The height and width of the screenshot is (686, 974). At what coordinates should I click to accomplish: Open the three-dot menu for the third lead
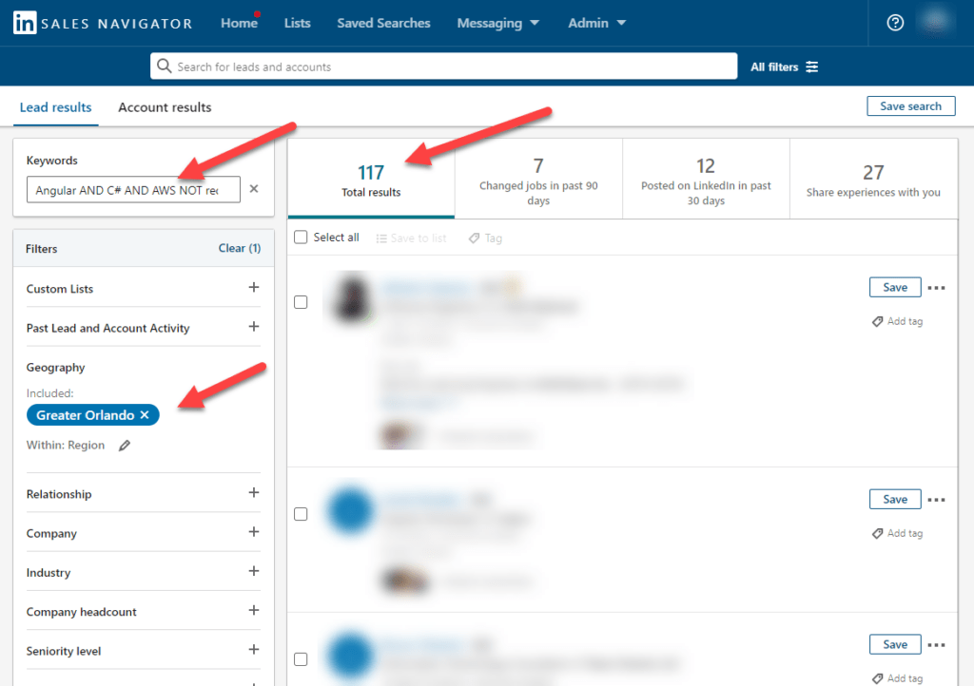click(x=936, y=645)
